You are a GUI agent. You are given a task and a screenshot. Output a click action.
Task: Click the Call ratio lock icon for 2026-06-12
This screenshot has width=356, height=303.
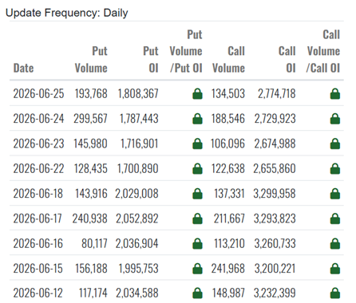[x=335, y=293]
